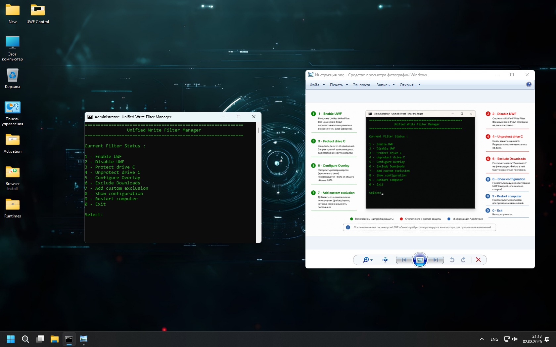Click 'Current Filter Status :' in the console
Image resolution: width=556 pixels, height=347 pixels.
[x=115, y=146]
